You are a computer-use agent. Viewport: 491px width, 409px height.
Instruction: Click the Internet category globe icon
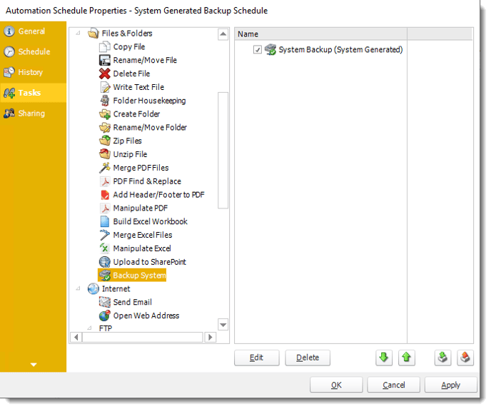[93, 289]
